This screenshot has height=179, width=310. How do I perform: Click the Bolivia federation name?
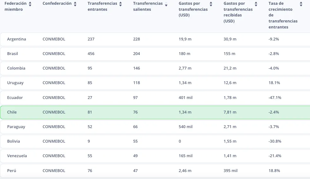(x=14, y=141)
